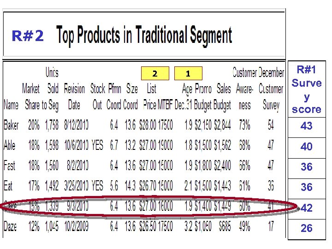
Task: Click Fast's units sold 1,560
Action: pos(52,166)
